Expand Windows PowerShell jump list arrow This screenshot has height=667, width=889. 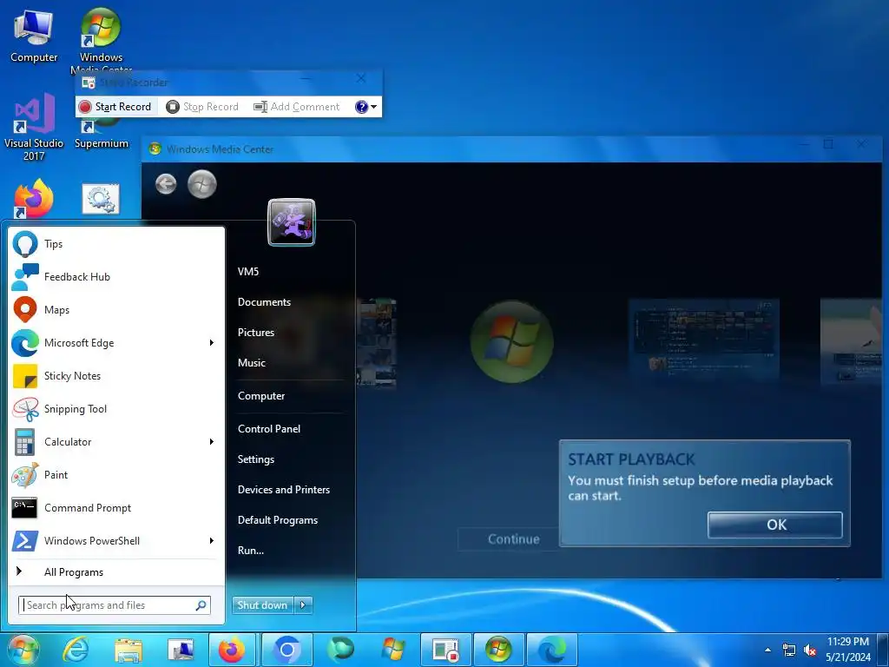click(212, 540)
